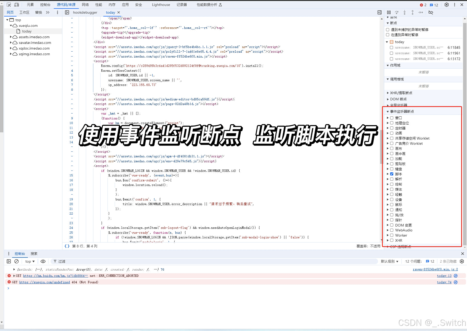Viewport: 467px width, 331px height.
Task: Deactivate breakpoints icon
Action: pyautogui.click(x=431, y=12)
